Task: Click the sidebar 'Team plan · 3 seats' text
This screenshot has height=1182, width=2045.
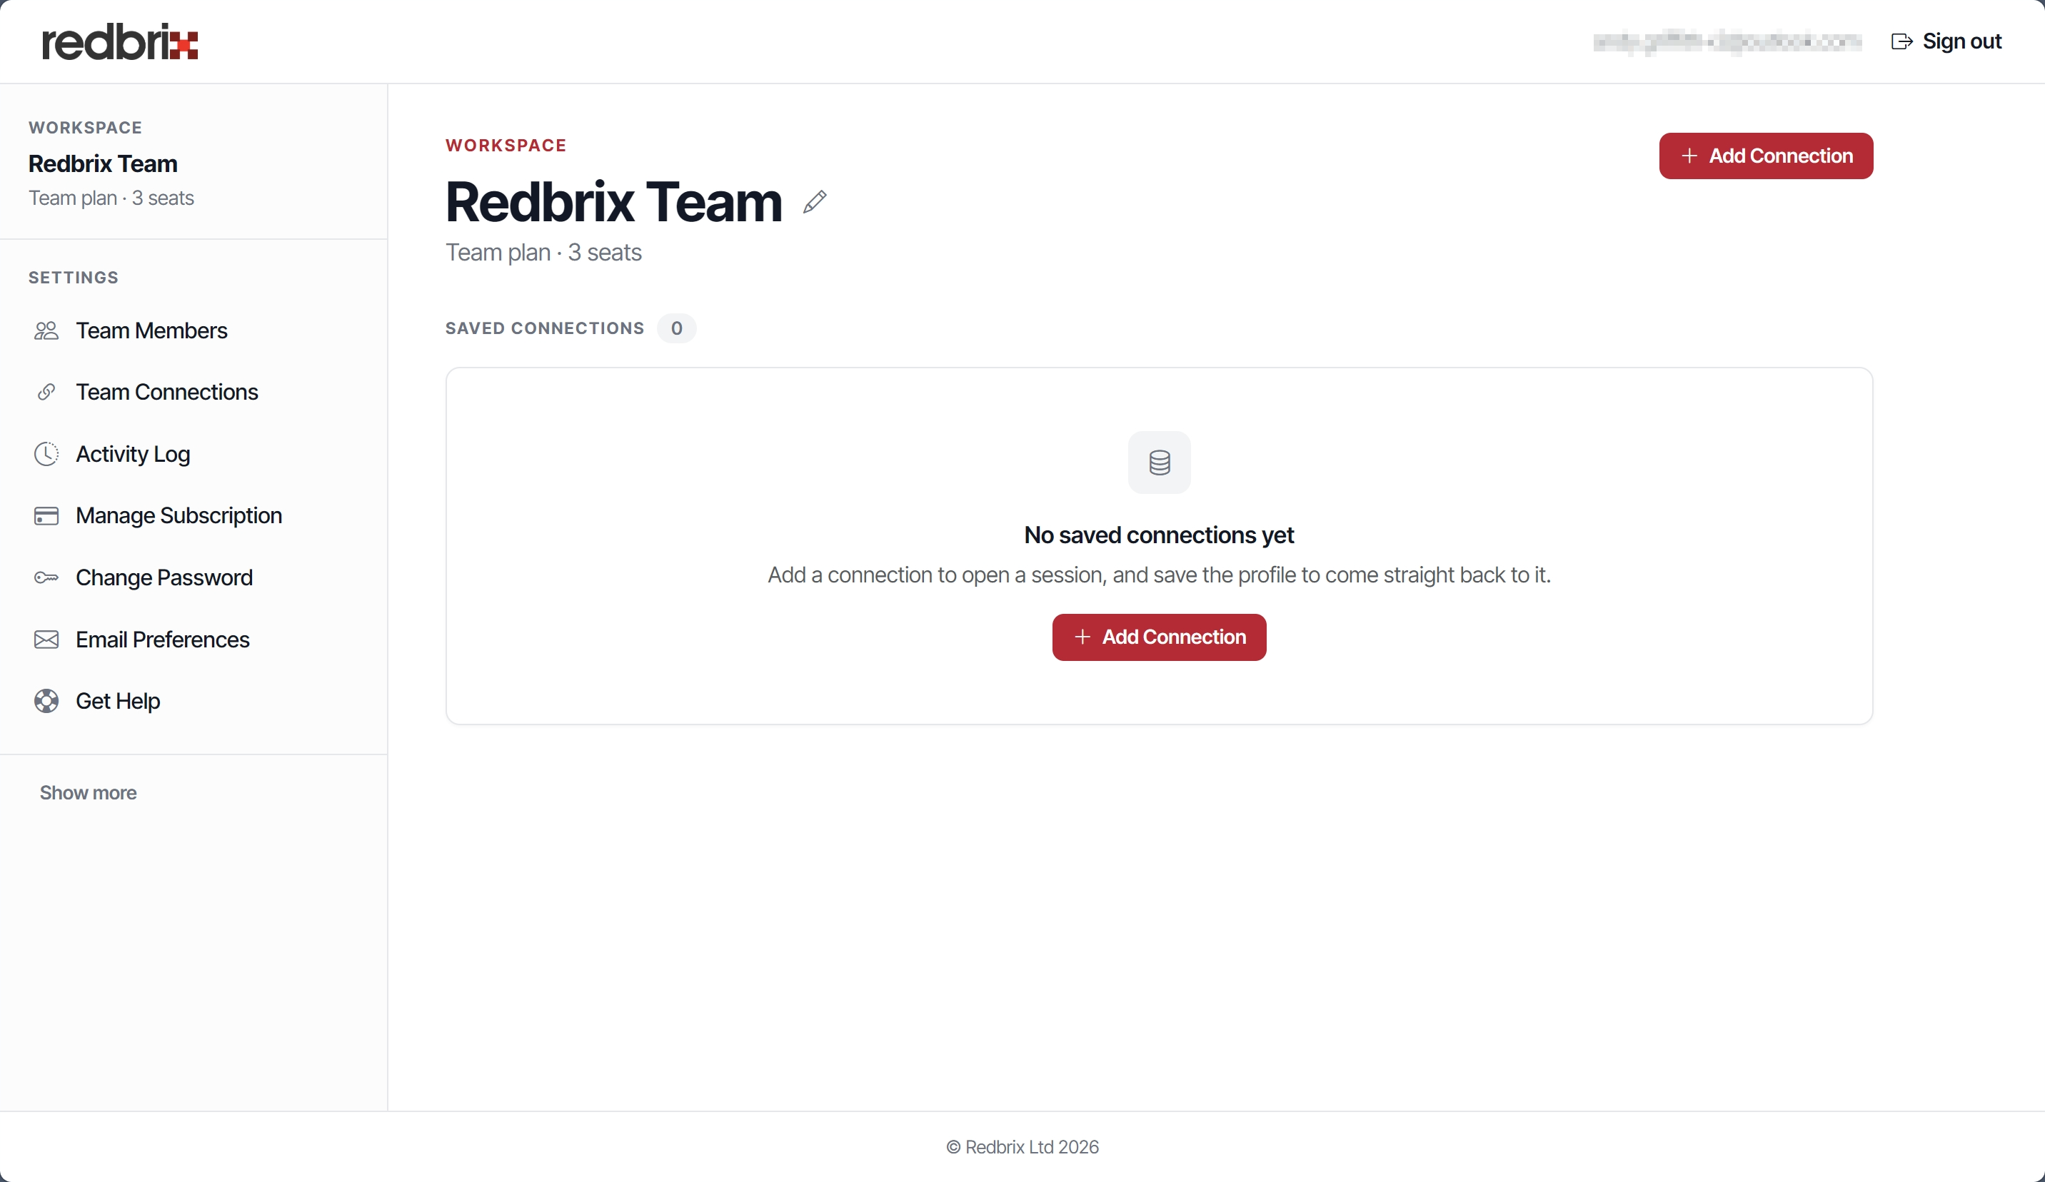Action: (x=111, y=198)
